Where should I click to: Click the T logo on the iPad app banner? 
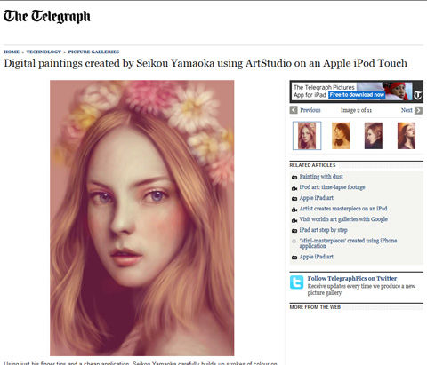tap(417, 95)
